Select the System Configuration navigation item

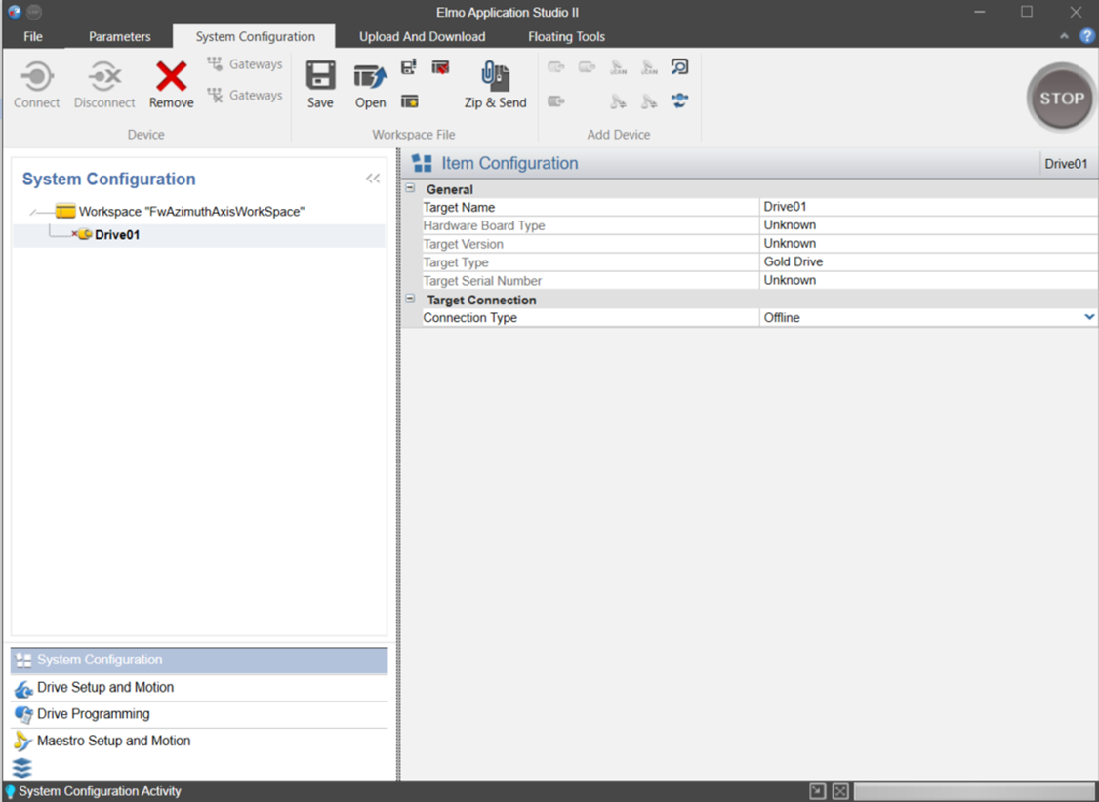[199, 660]
